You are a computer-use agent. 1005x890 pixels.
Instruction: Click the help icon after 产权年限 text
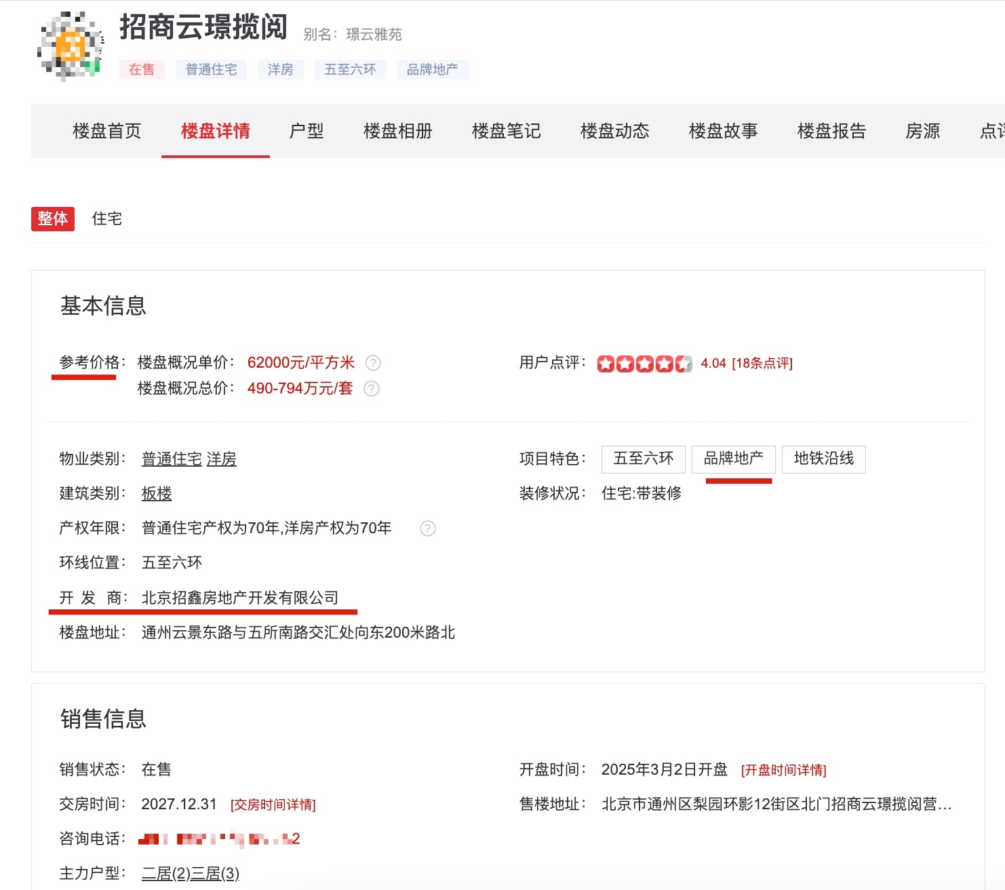[x=428, y=528]
